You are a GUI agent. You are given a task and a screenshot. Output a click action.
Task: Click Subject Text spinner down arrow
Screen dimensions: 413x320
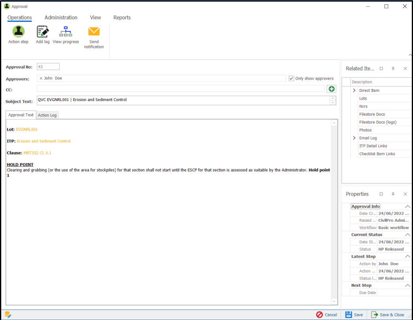333,103
